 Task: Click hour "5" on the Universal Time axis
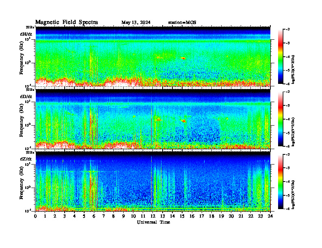[84, 216]
